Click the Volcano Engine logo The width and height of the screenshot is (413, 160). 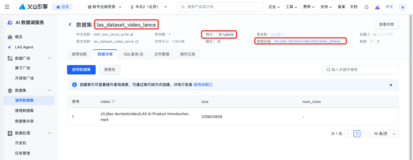coord(33,7)
